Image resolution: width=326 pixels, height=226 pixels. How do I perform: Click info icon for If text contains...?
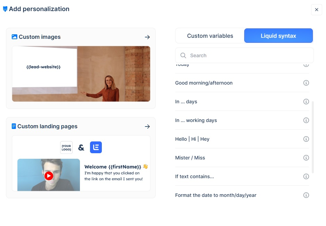(x=306, y=176)
